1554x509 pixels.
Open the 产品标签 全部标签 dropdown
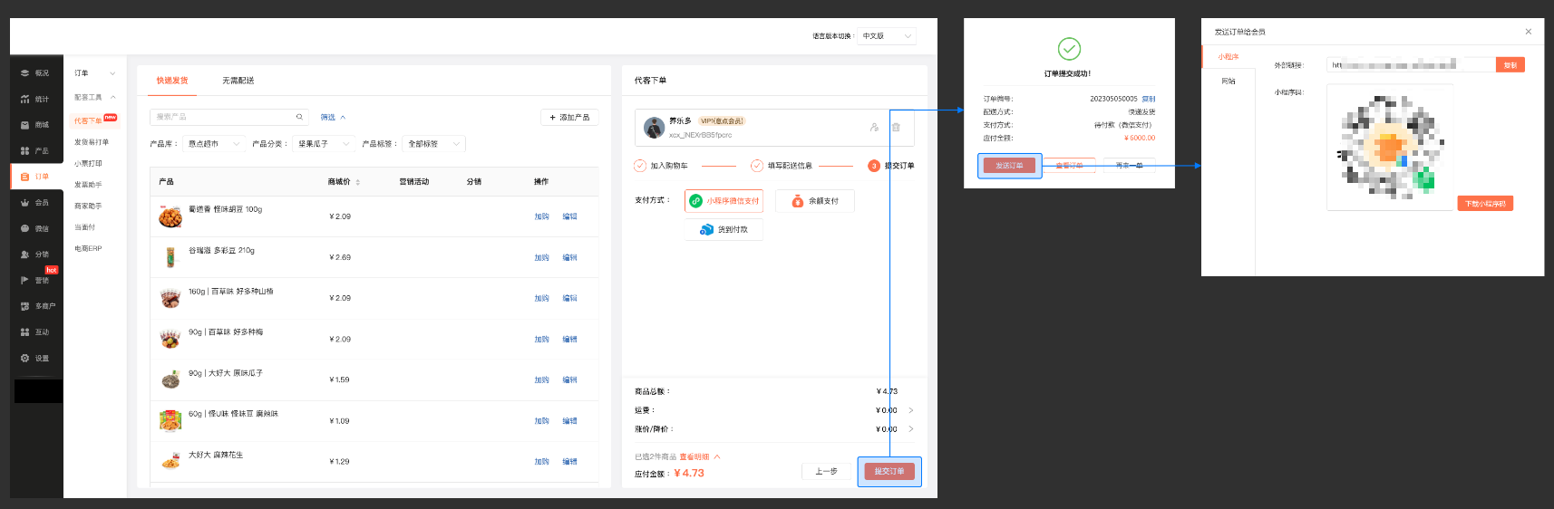point(434,144)
